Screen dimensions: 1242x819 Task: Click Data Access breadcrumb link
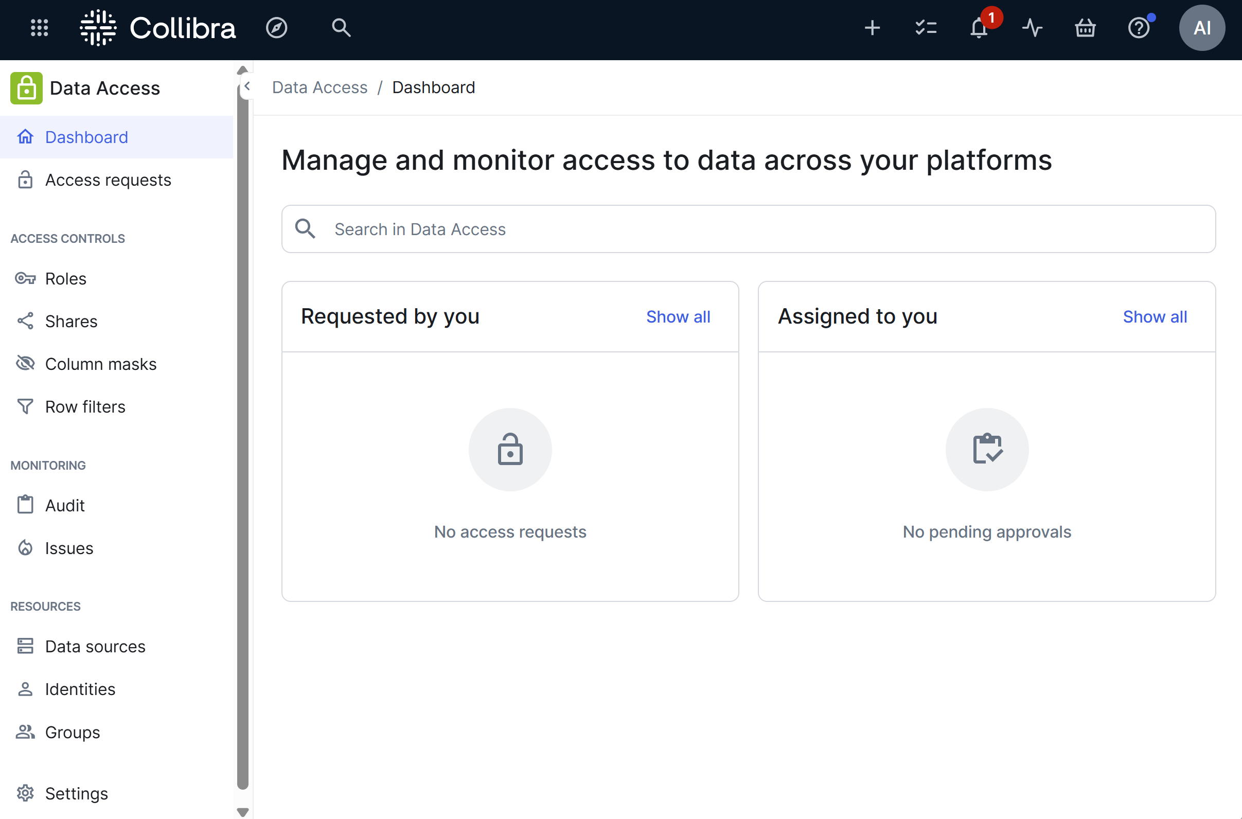pos(320,87)
